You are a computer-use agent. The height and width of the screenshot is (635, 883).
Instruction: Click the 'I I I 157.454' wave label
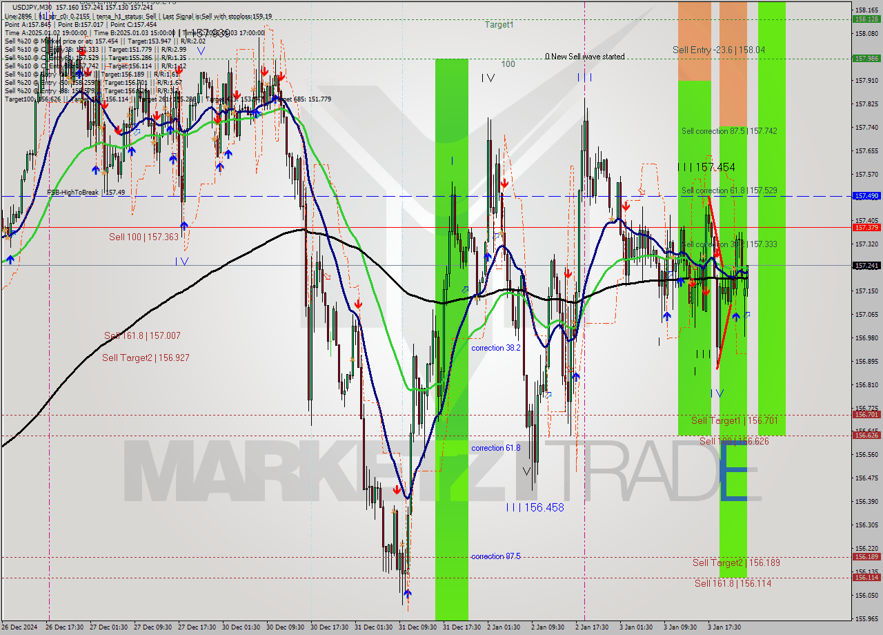[x=706, y=168]
